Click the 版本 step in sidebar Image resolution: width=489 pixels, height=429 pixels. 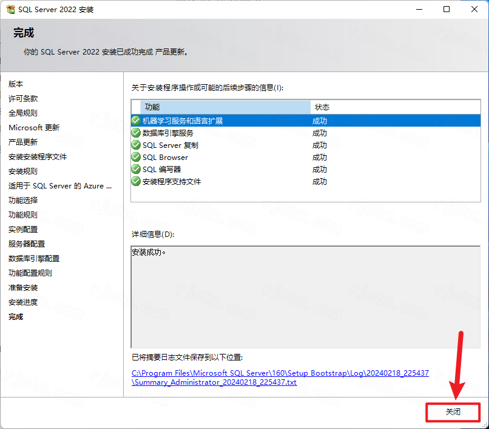[x=16, y=84]
